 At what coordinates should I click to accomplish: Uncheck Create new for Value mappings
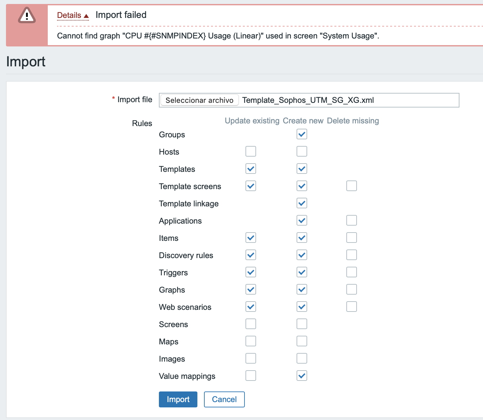tap(302, 376)
